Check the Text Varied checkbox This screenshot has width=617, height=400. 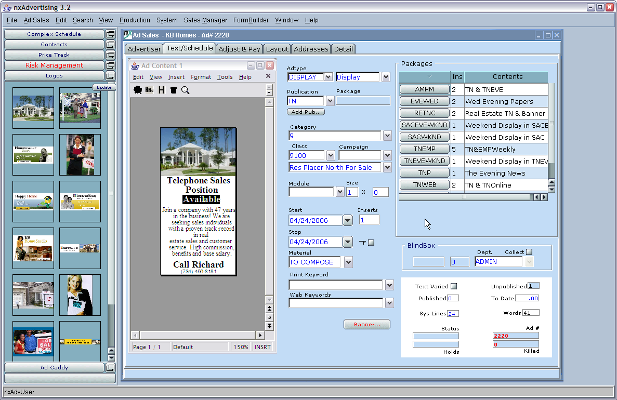point(454,286)
